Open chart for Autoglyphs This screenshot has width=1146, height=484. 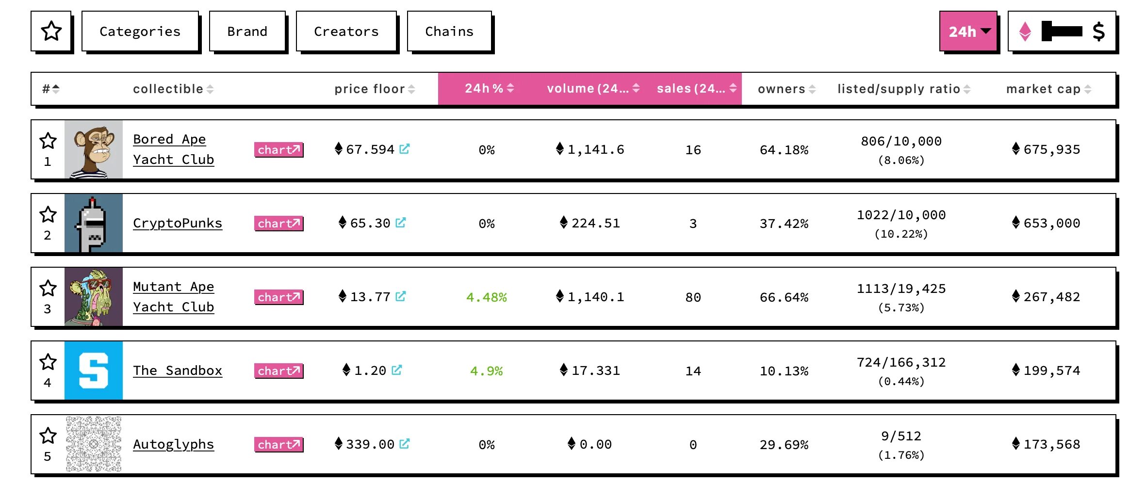coord(278,444)
